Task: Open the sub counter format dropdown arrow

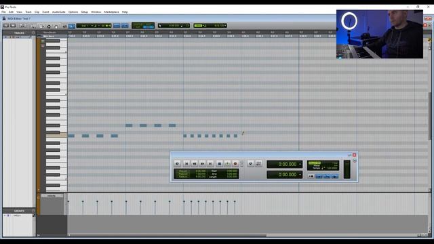Action: (300, 175)
